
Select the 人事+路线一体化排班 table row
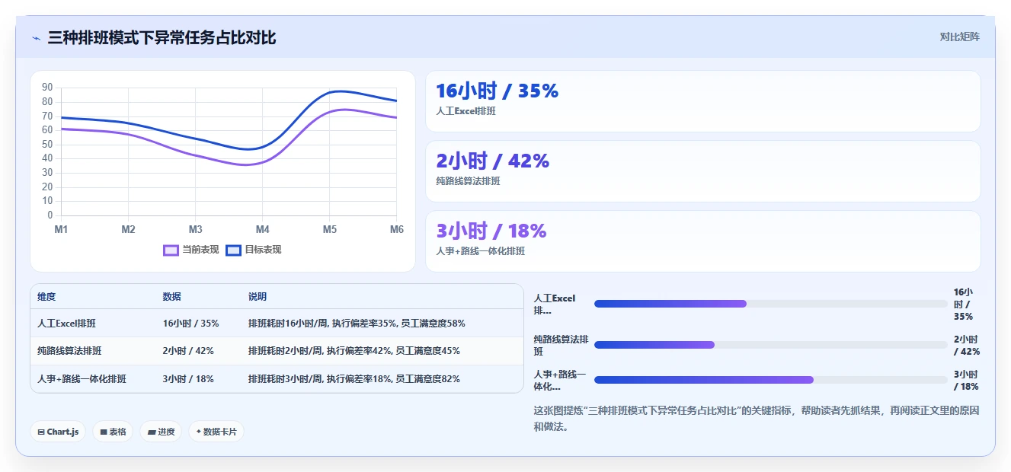pos(277,378)
